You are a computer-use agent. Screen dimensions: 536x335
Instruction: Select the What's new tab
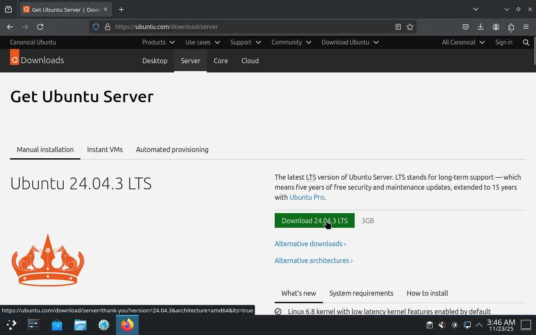tap(299, 293)
